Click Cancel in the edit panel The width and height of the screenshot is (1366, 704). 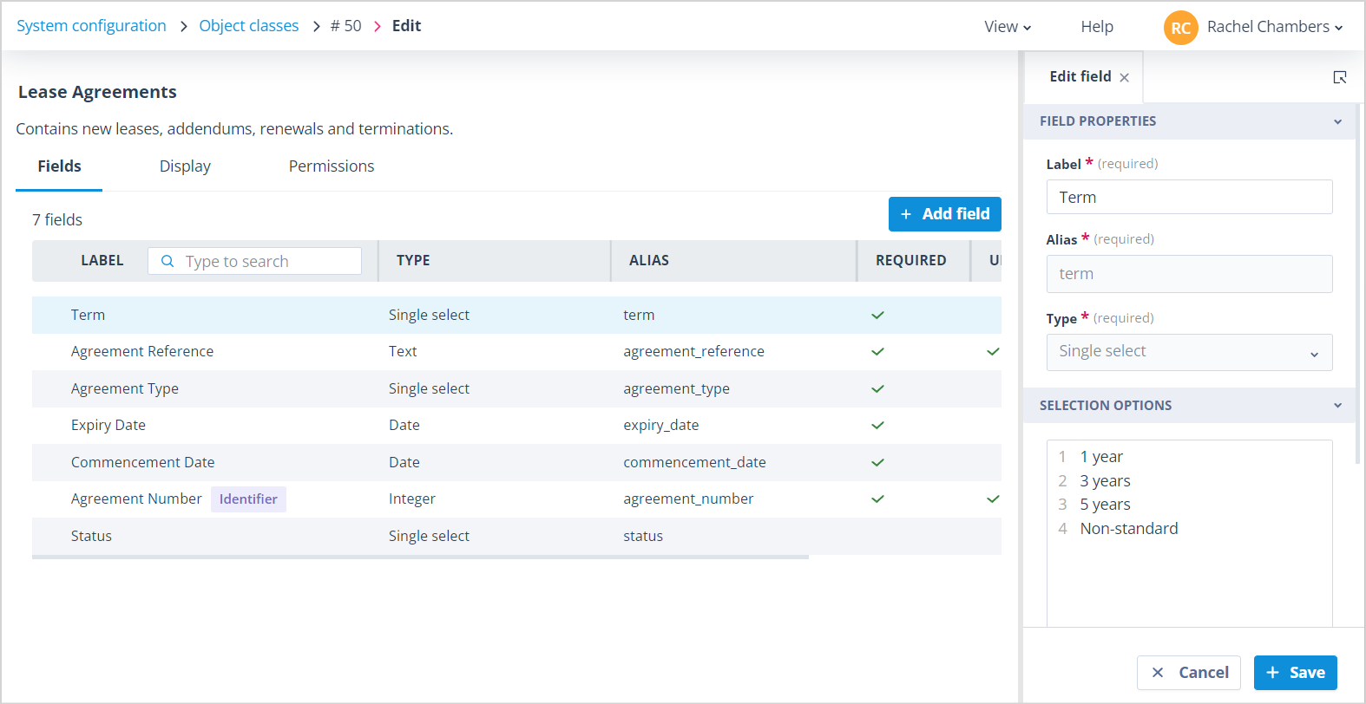(x=1189, y=673)
